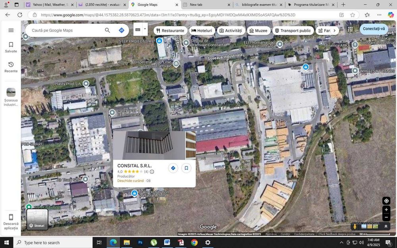
Task: Click the search magnifier icon
Action: point(107,31)
